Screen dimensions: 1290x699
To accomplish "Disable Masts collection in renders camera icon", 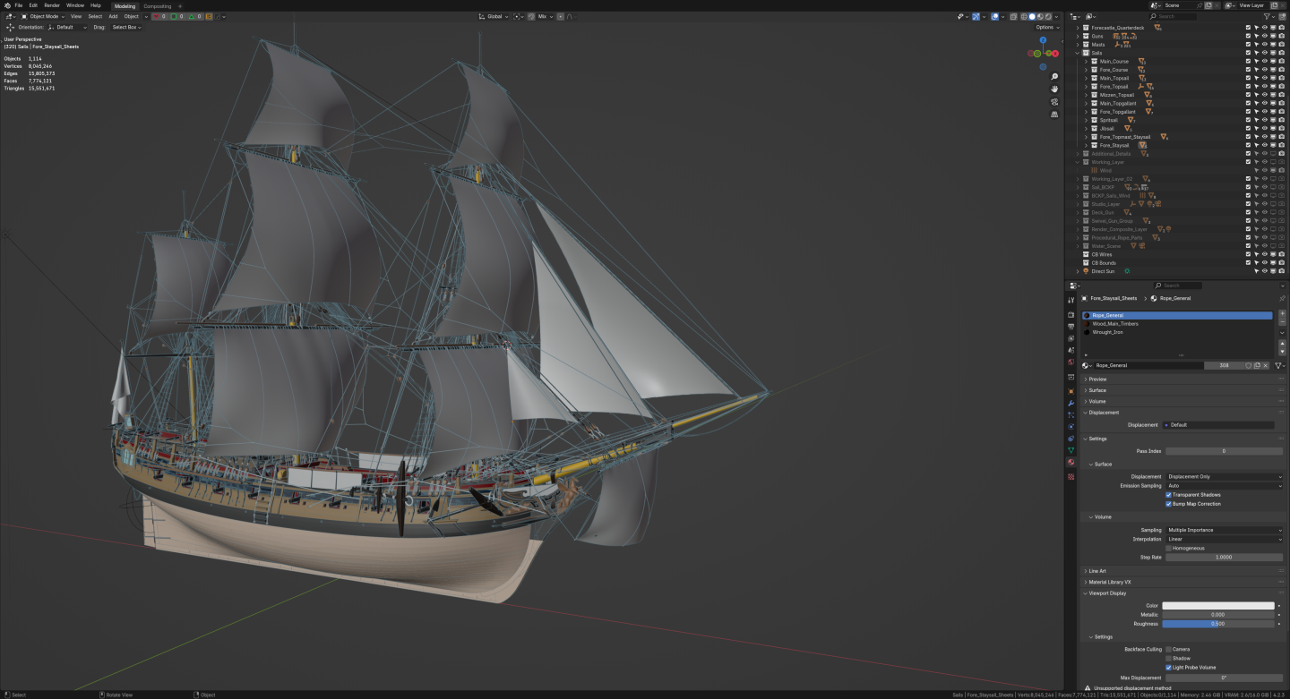I will pyautogui.click(x=1281, y=44).
